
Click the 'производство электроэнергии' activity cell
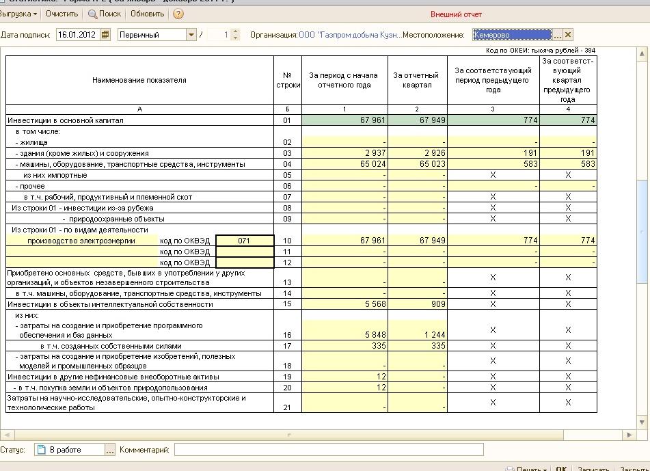[81, 241]
